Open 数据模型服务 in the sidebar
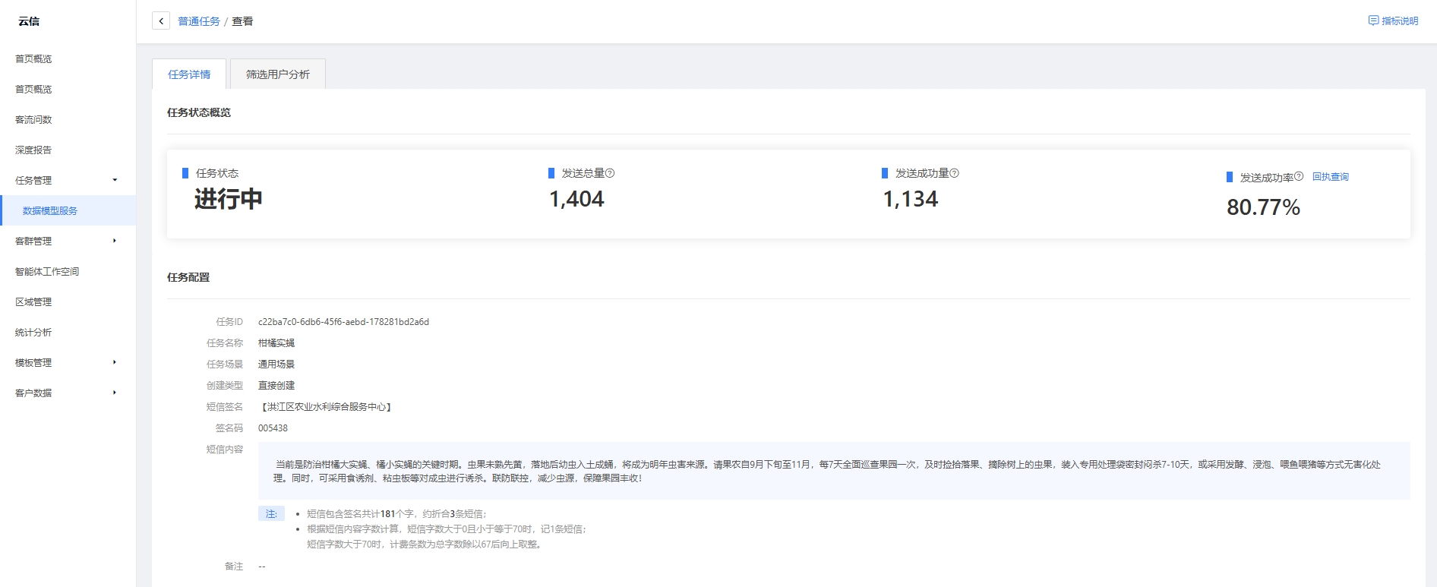 (50, 210)
